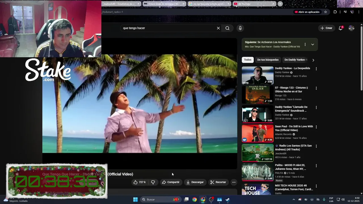Expand the mix playlist panel
The height and width of the screenshot is (204, 363).
point(313,44)
